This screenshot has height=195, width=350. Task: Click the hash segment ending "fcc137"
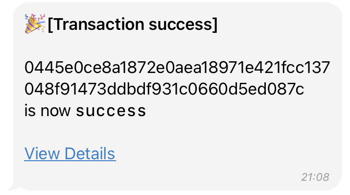click(303, 68)
